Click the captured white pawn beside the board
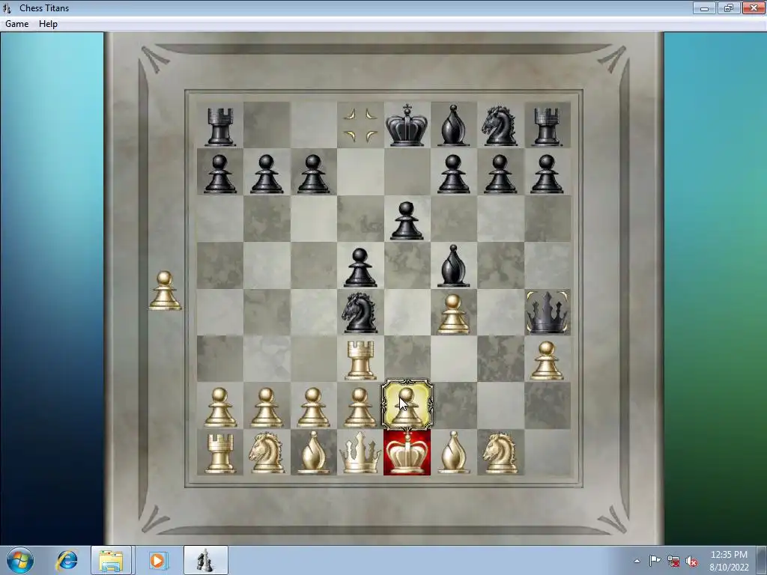Image resolution: width=767 pixels, height=575 pixels. click(165, 291)
